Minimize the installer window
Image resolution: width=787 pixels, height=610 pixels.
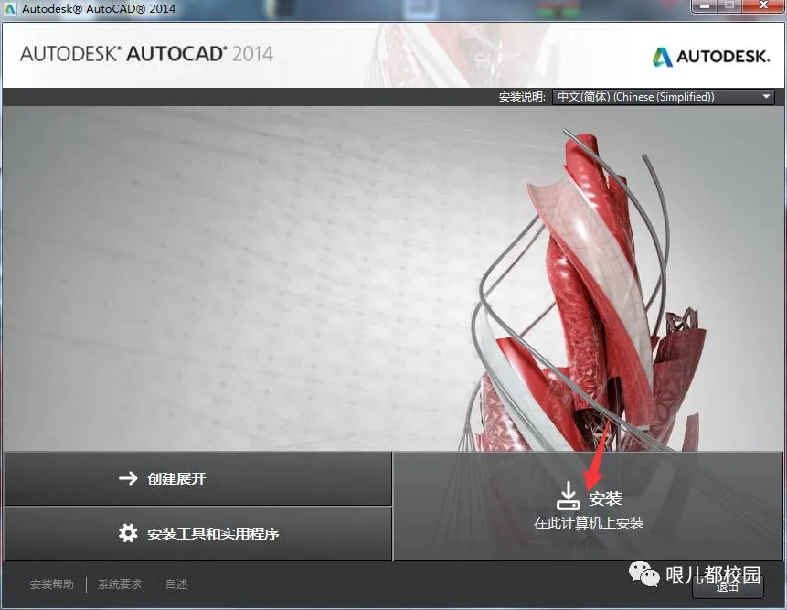705,6
